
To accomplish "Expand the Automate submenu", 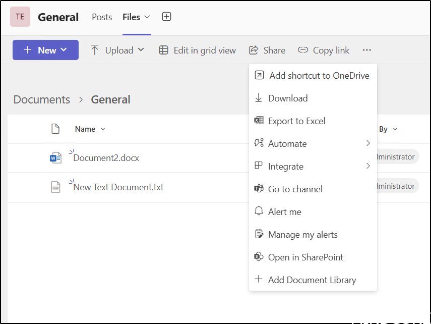I will [x=313, y=144].
